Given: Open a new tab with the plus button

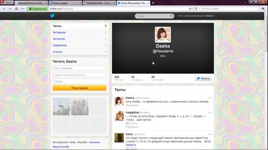Looking at the screenshot, I should (x=153, y=3).
